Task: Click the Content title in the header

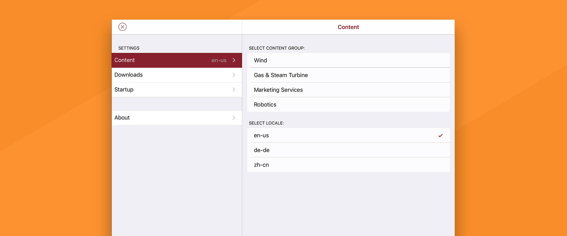Action: coord(348,27)
